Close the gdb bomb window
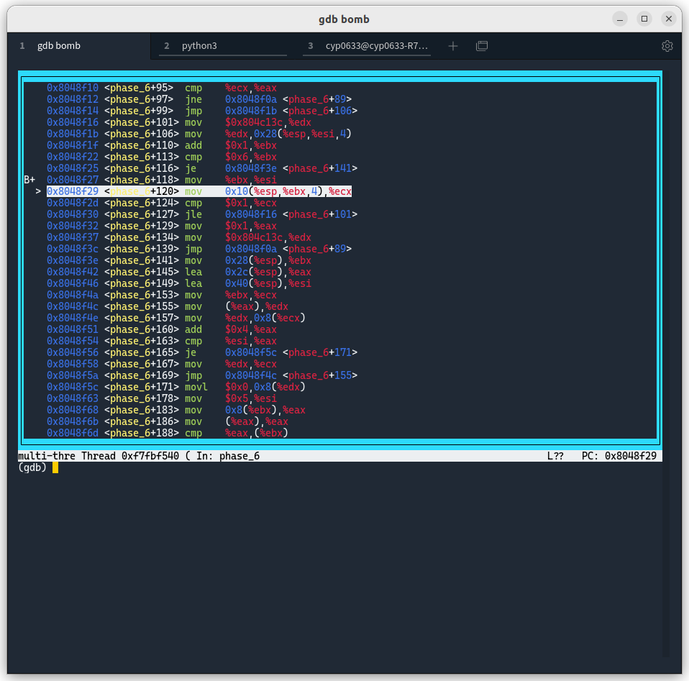This screenshot has height=681, width=689. (669, 19)
